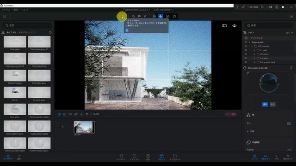The height and width of the screenshot is (166, 296).
Task: Hide the 03_glass folder
Action: 246,58
